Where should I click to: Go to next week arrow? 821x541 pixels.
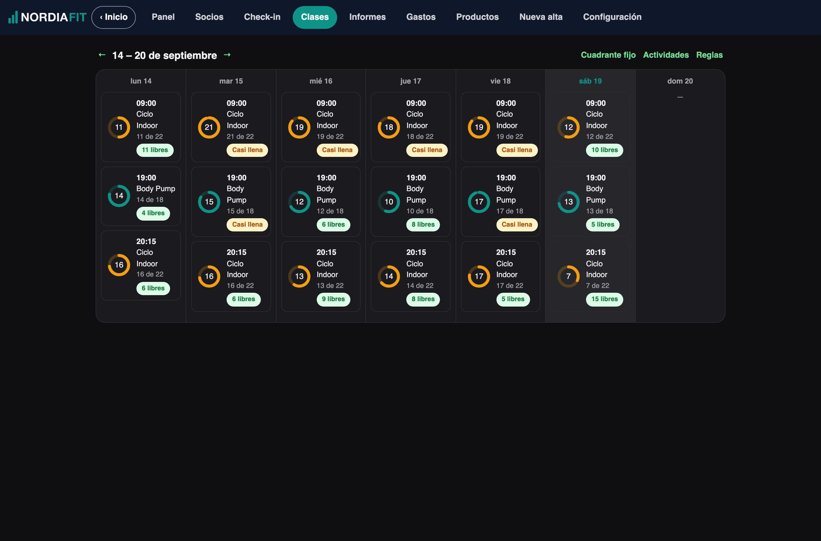click(x=227, y=55)
